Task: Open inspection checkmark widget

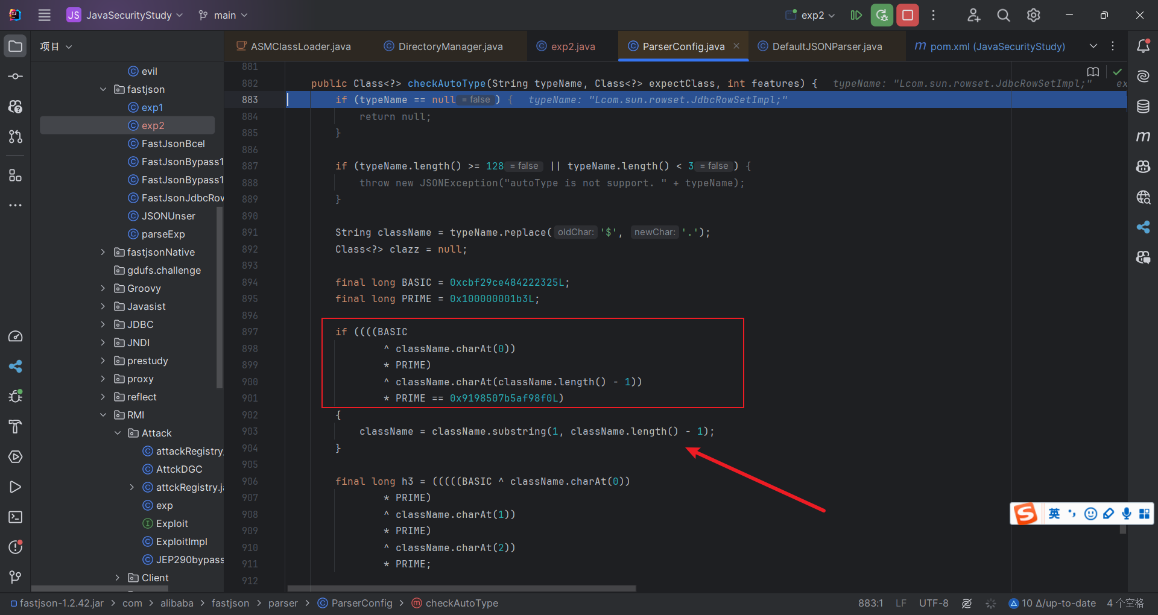Action: pos(1117,72)
